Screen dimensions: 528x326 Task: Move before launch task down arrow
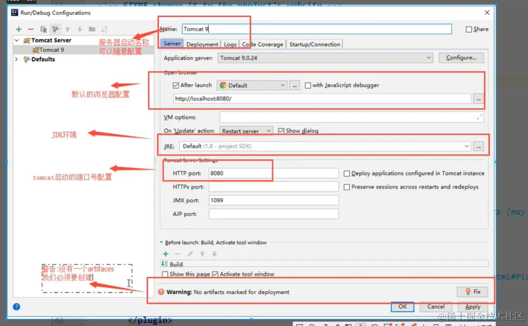tap(214, 254)
